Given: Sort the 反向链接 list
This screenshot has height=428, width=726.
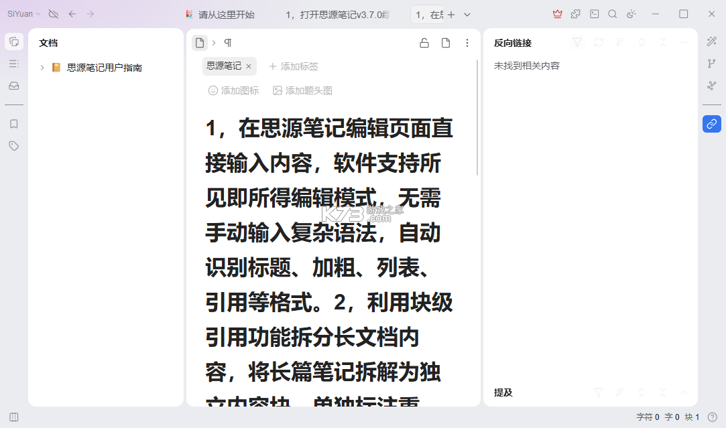Looking at the screenshot, I should point(620,43).
